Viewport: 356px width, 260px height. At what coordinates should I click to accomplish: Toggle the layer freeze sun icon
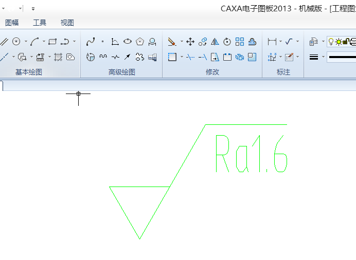[339, 42]
